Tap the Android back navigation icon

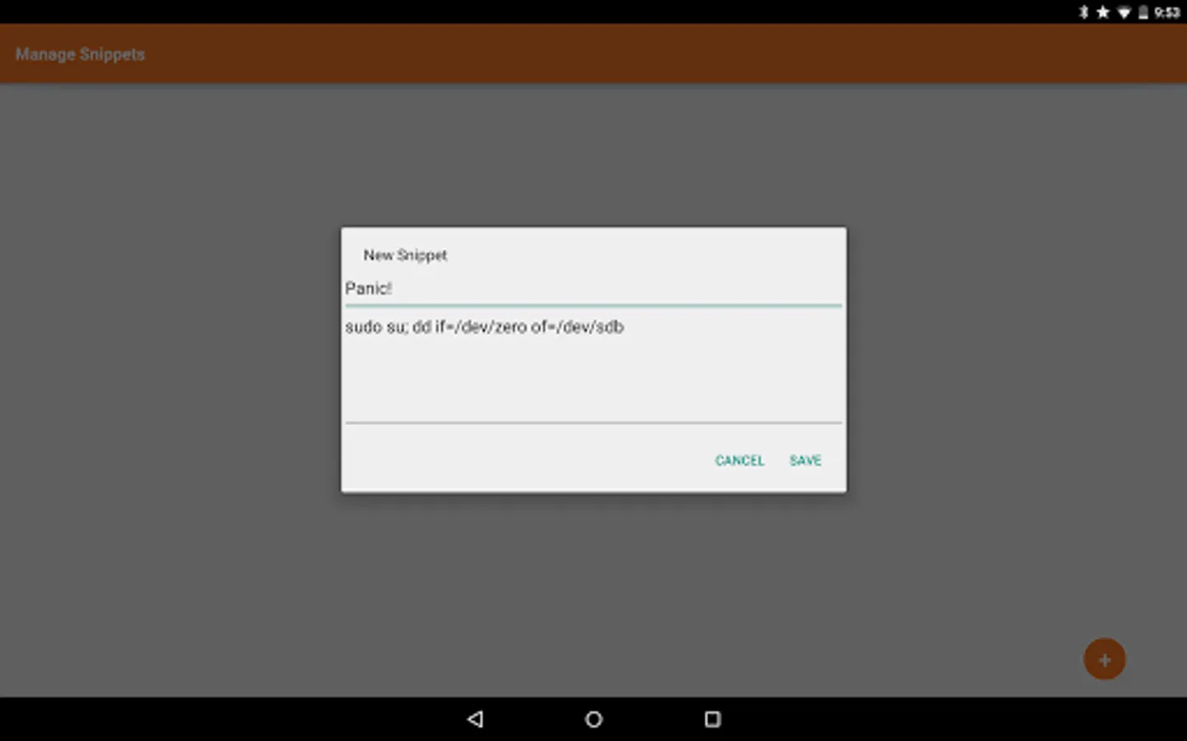tap(475, 719)
